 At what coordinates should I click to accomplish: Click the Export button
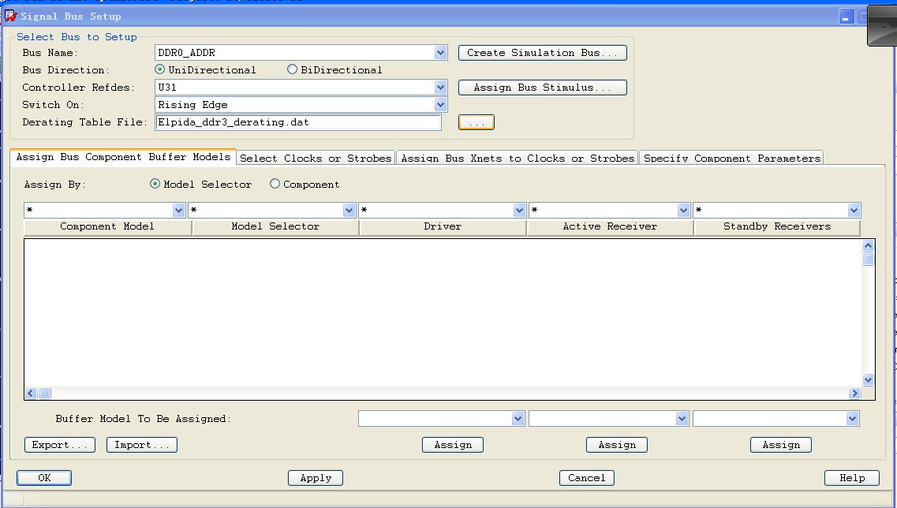click(x=59, y=445)
